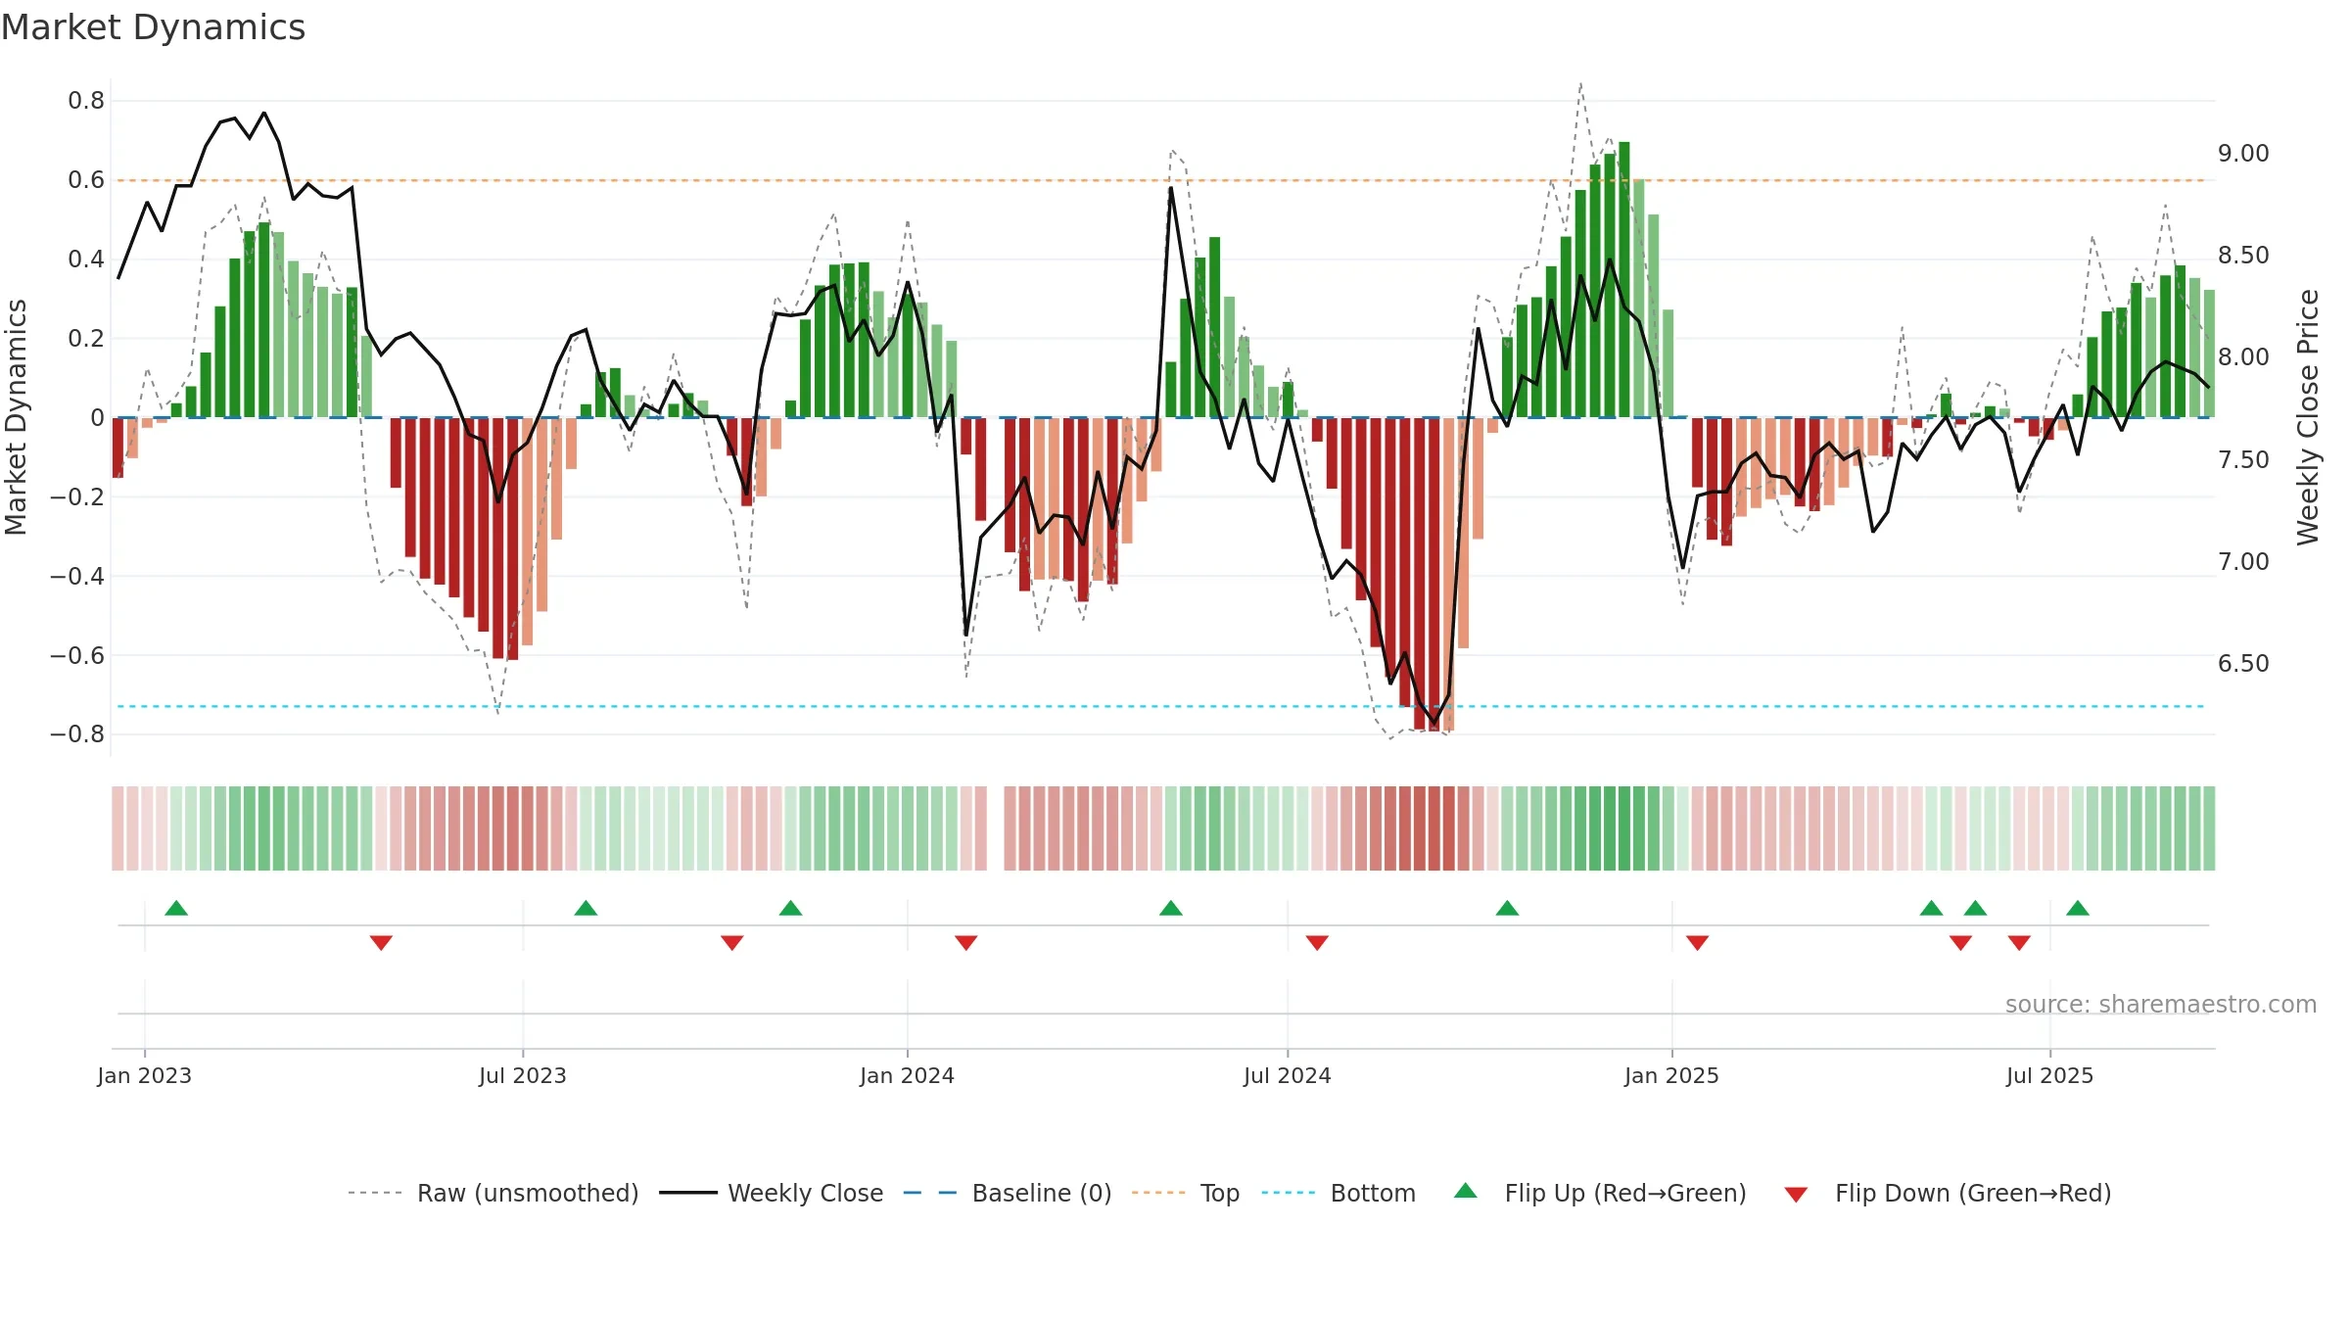Click the Jul 2025 axis label
2350x1322 pixels.
(2050, 1075)
